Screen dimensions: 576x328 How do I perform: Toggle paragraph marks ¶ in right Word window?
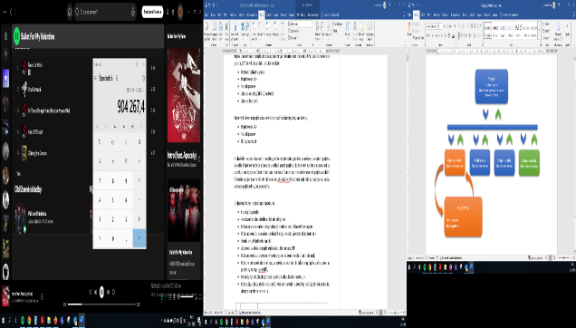(480, 26)
